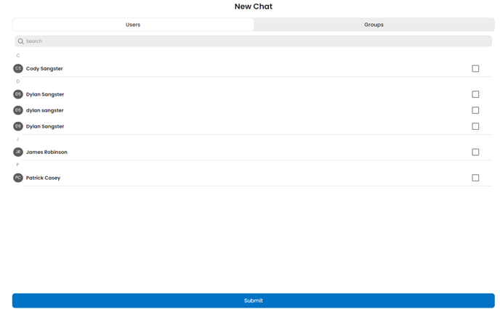
Task: Select James Robinson's checkbox
Action: (475, 152)
